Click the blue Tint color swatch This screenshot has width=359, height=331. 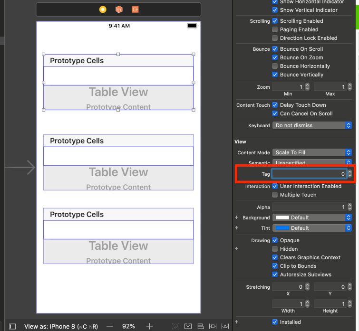(282, 228)
